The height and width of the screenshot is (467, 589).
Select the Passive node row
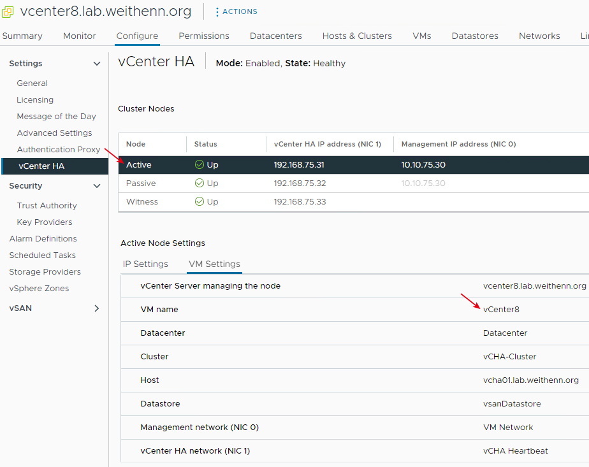tap(354, 183)
